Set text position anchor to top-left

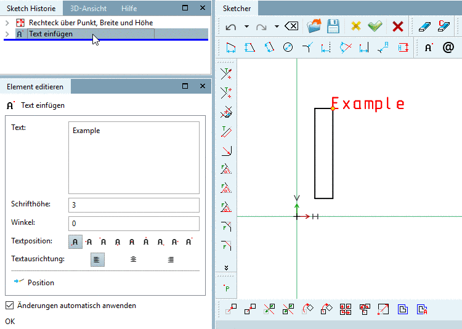(x=103, y=242)
